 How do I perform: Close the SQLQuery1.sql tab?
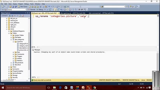pos(58,13)
